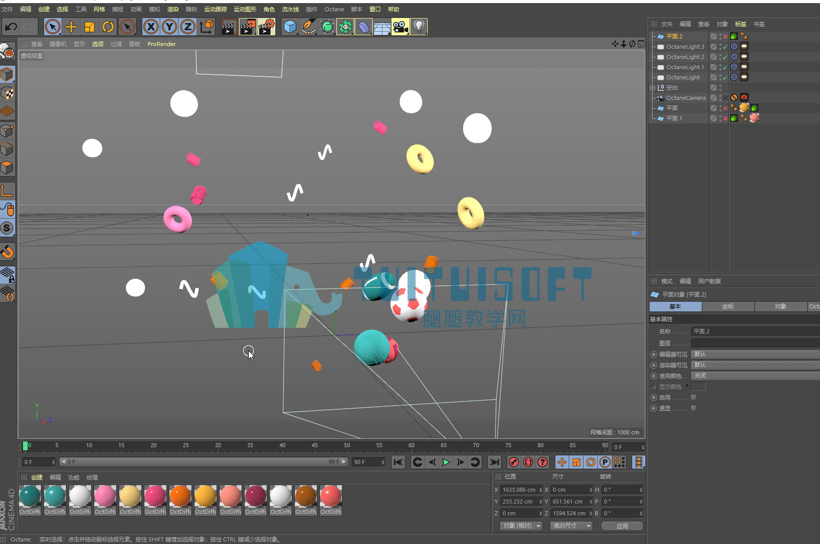Select the Move tool in top toolbar
This screenshot has width=820, height=544.
(71, 27)
